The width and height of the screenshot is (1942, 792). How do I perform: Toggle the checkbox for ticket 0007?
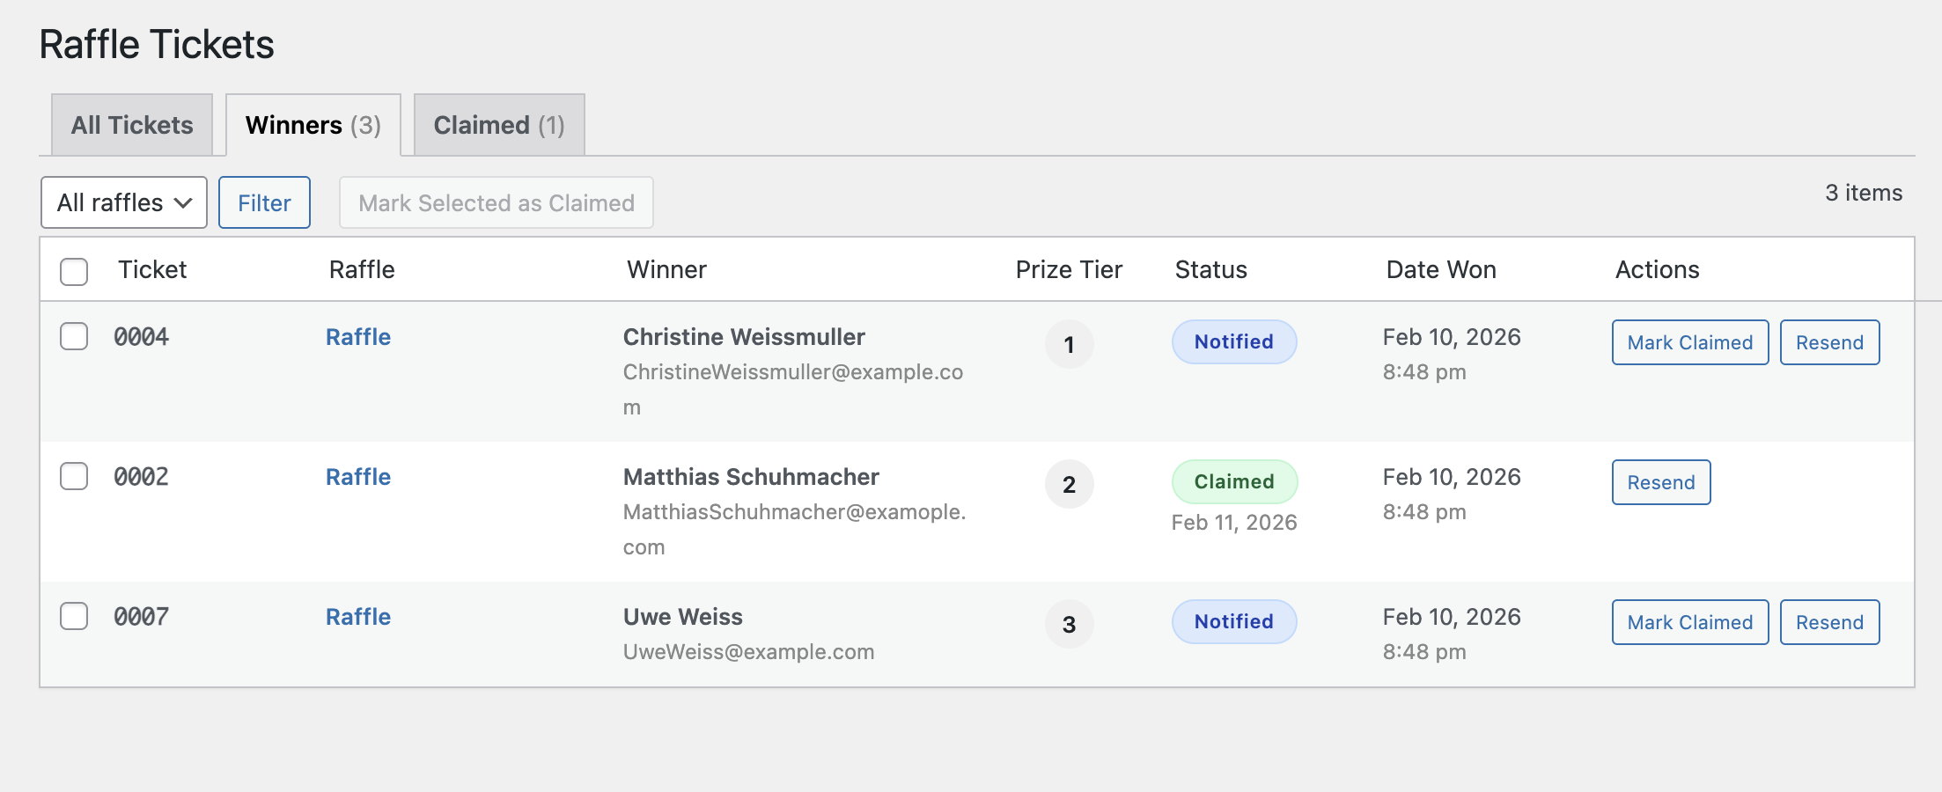(74, 616)
